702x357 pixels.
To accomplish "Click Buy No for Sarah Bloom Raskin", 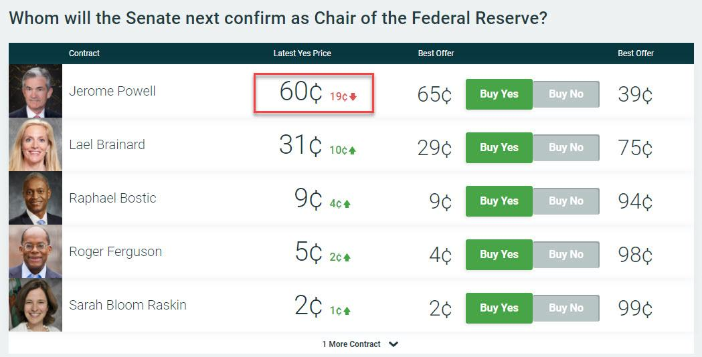I will tap(566, 308).
